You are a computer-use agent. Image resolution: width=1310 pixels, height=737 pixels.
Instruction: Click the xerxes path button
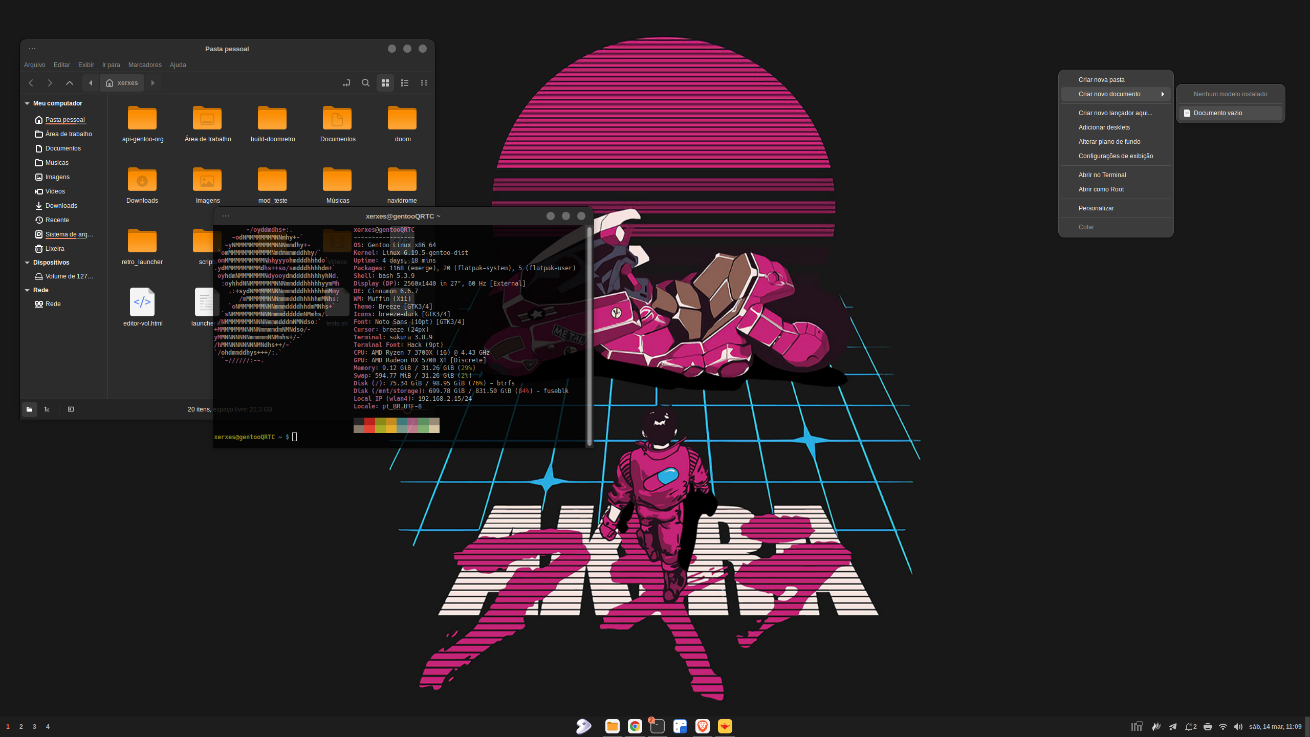[x=122, y=83]
